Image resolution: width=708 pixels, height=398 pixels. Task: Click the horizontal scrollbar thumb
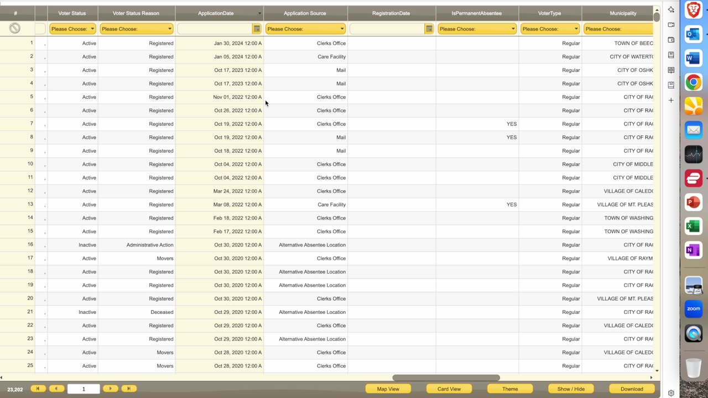(x=446, y=378)
